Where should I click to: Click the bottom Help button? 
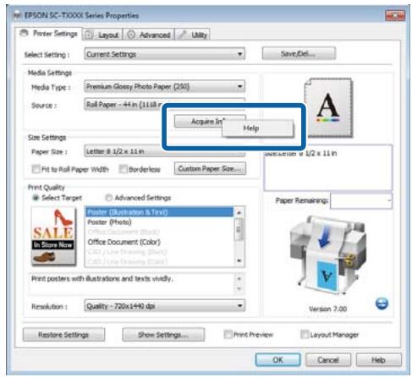click(x=378, y=360)
